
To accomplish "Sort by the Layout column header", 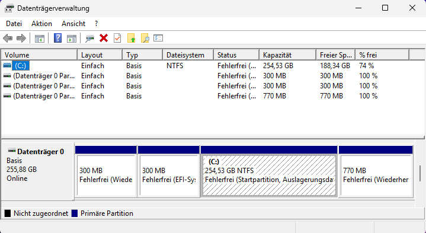I will click(100, 55).
